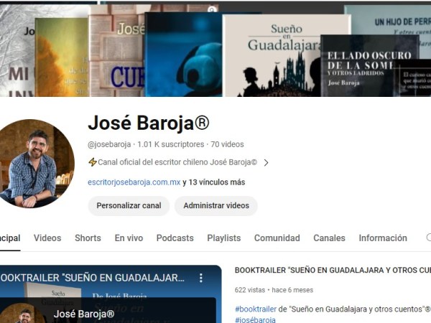Viewport: 431px width, 323px height.
Task: Open the Comunidad tab
Action: tap(277, 238)
